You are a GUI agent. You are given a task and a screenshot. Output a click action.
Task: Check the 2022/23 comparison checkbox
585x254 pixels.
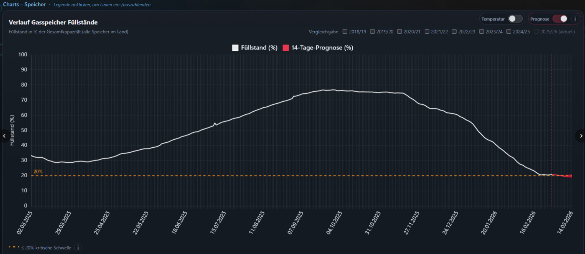pyautogui.click(x=454, y=32)
